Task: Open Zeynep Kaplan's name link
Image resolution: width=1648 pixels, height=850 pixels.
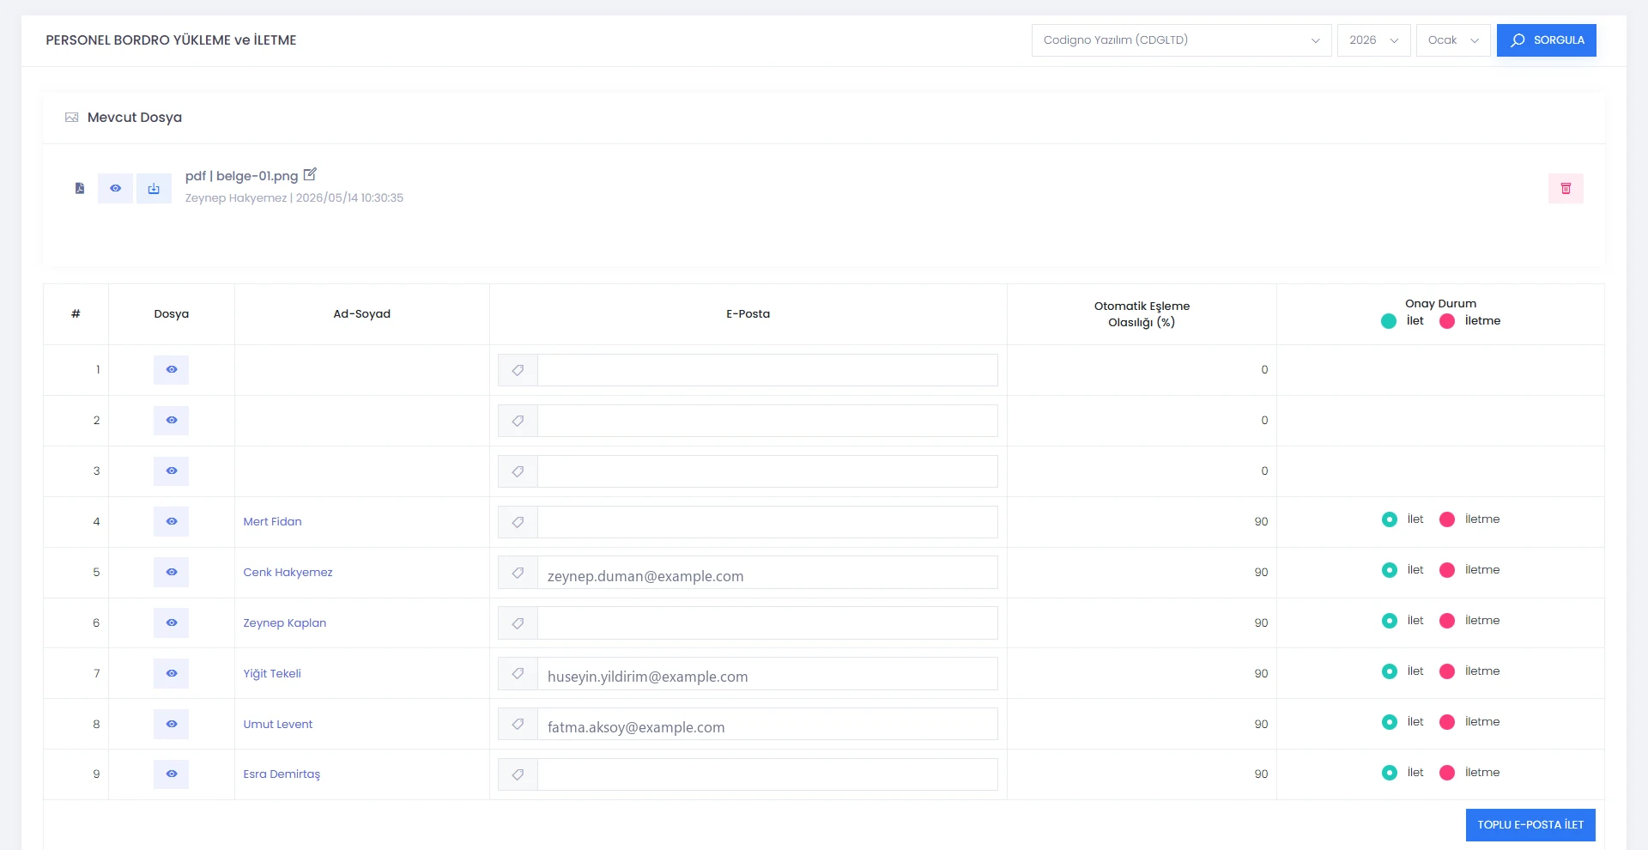Action: (285, 623)
